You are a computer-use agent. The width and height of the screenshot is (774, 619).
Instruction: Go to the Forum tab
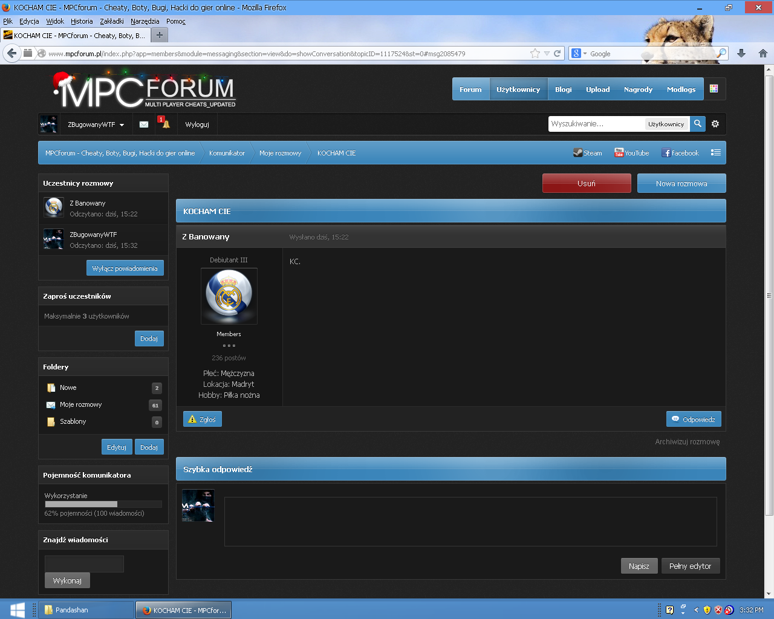pyautogui.click(x=470, y=89)
